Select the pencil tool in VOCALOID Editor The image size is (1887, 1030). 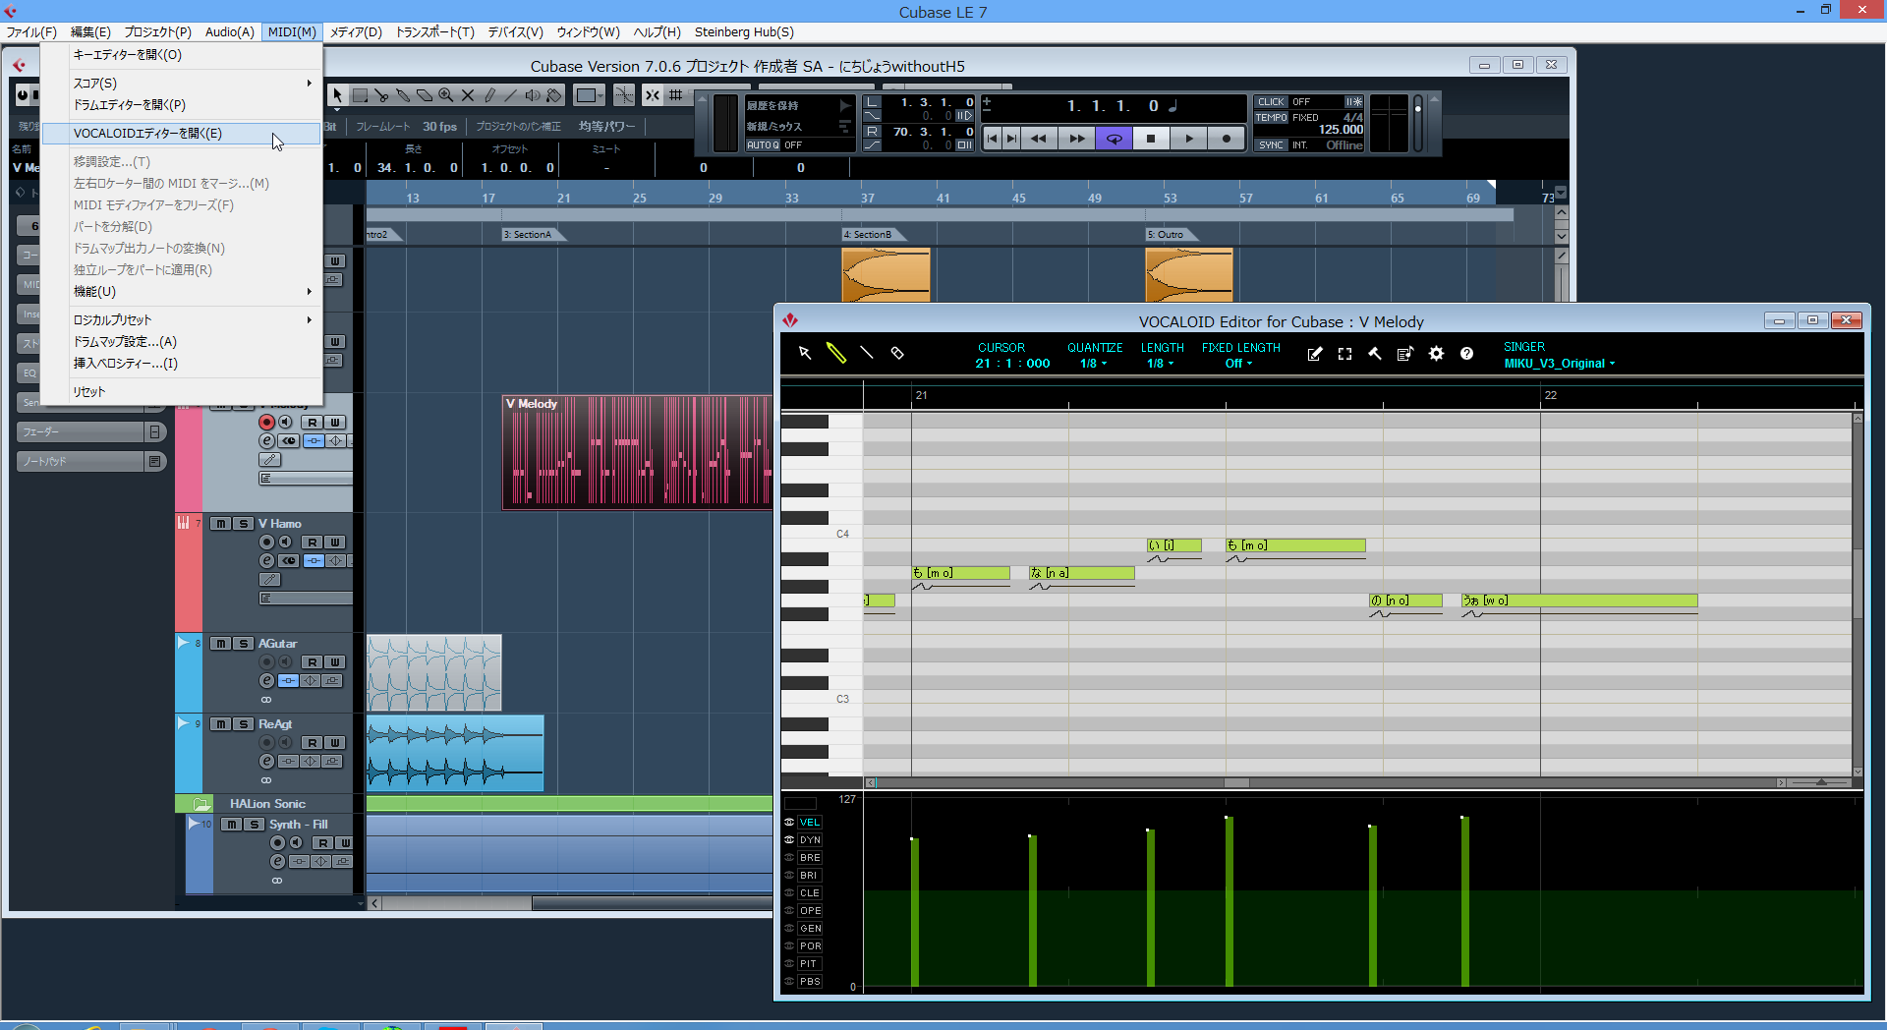click(x=836, y=353)
